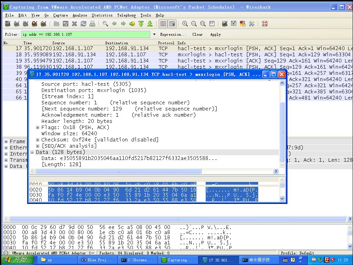Open help lifebuoy icon
The height and width of the screenshot is (265, 353).
tap(265, 24)
